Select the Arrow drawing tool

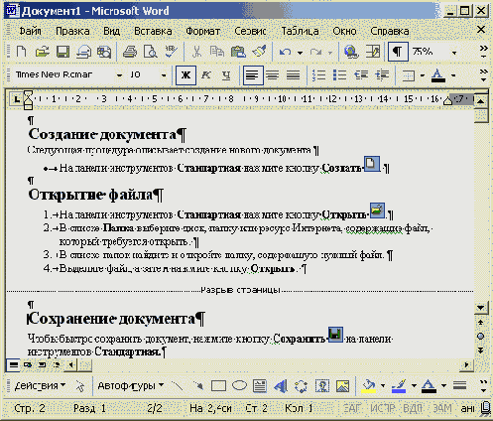pos(198,386)
